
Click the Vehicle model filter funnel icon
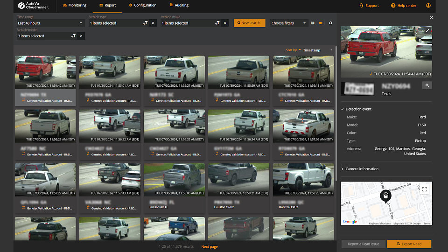(x=74, y=36)
